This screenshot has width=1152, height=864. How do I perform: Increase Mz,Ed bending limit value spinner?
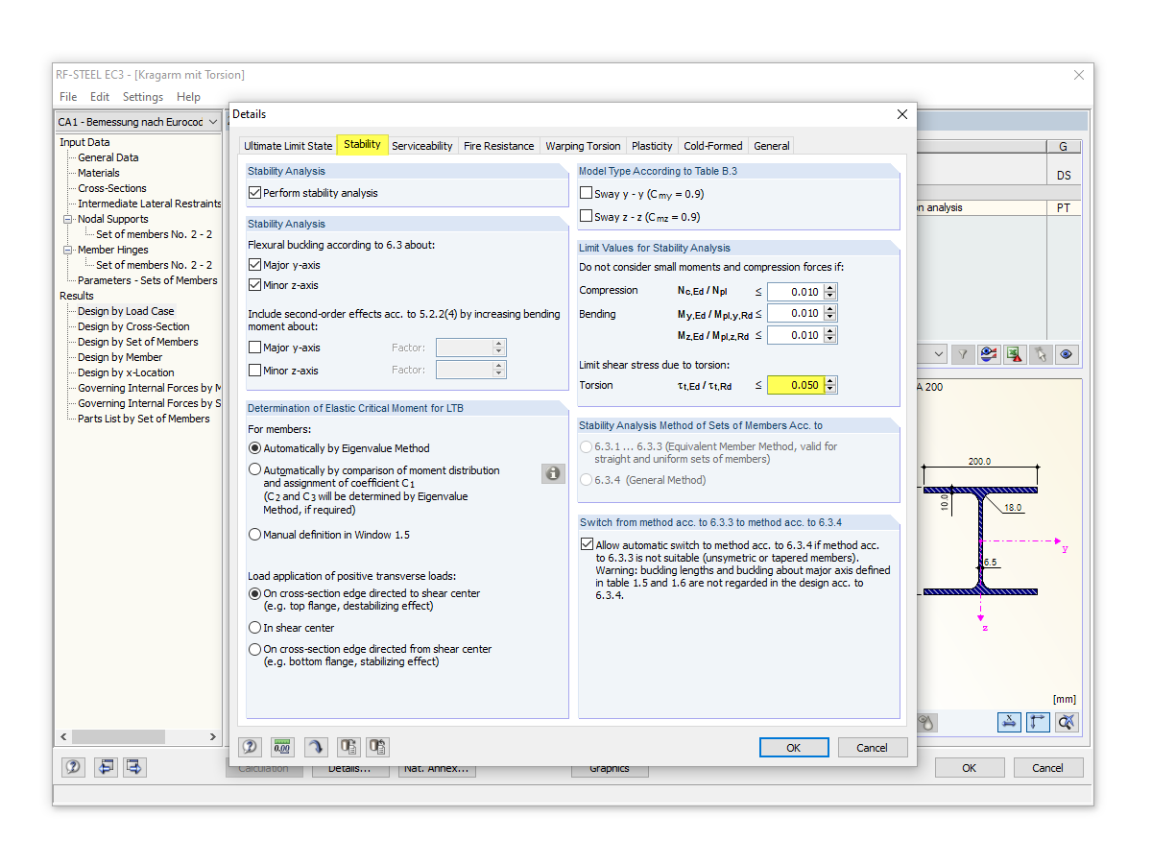click(830, 331)
